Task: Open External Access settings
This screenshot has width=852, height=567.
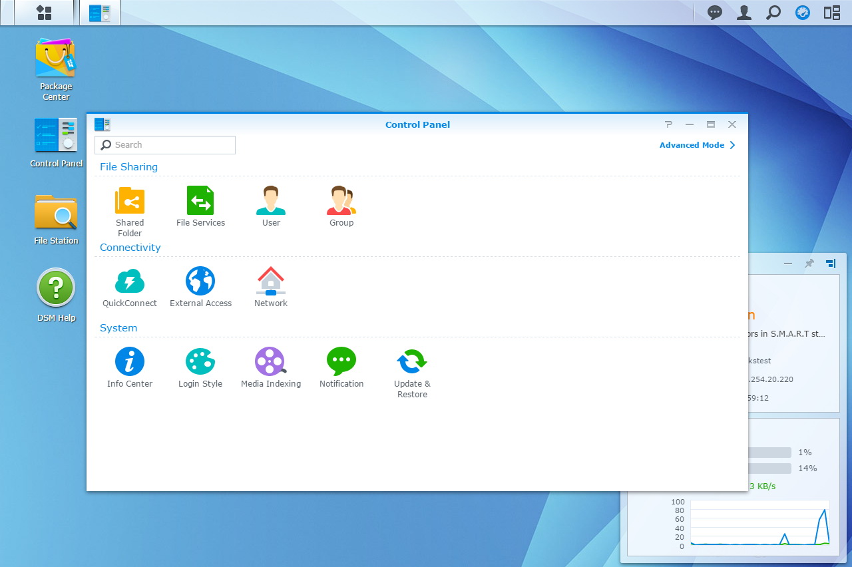Action: point(200,282)
